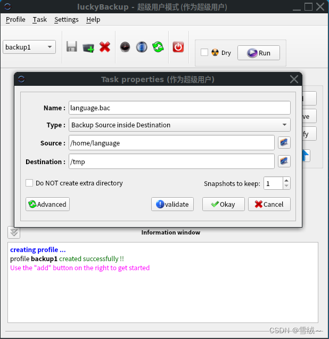Close the Task properties dialog
Viewport: 329px width, 339px height.
point(294,79)
